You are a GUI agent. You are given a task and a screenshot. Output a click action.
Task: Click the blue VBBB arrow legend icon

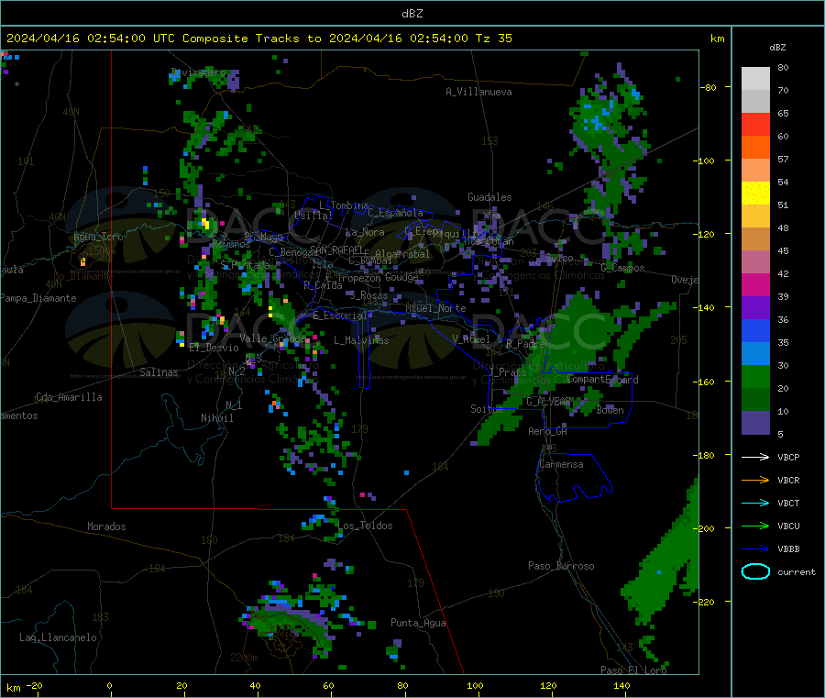[x=755, y=549]
